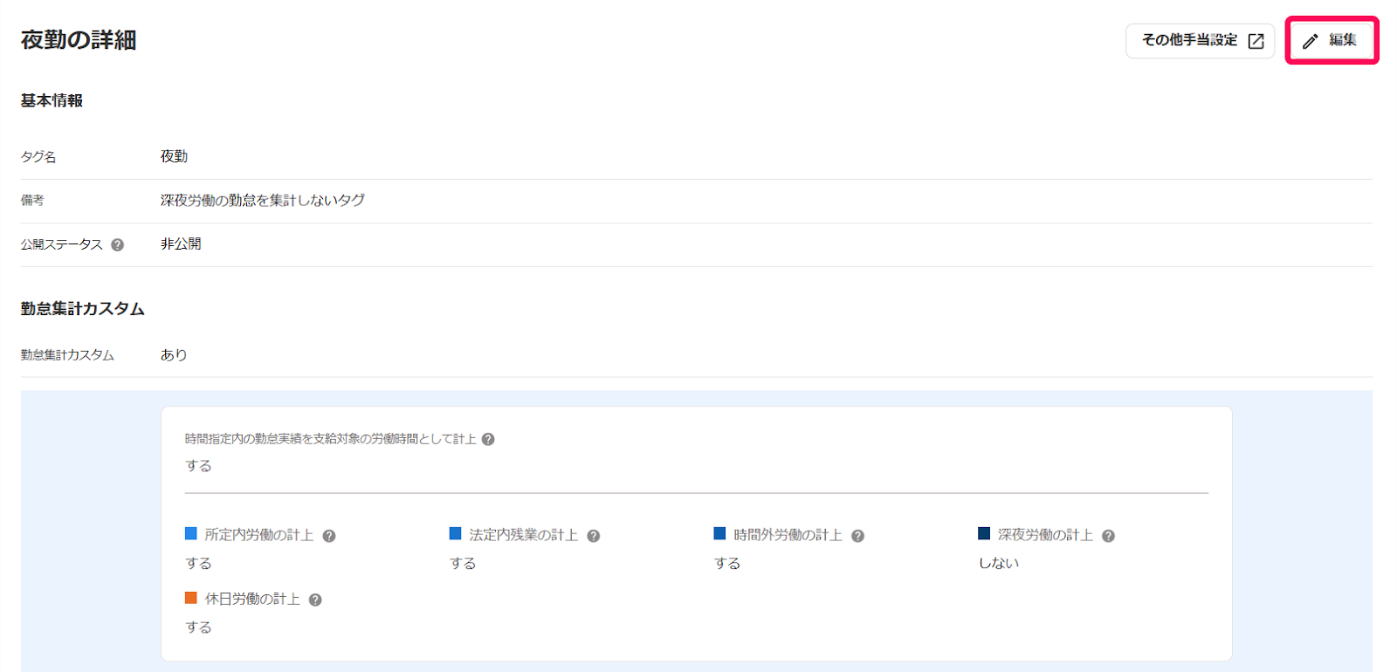Click help icon beside 時間指定内の勤怠実績を支給対象の労働時間として計上
The image size is (1397, 672).
click(x=488, y=439)
